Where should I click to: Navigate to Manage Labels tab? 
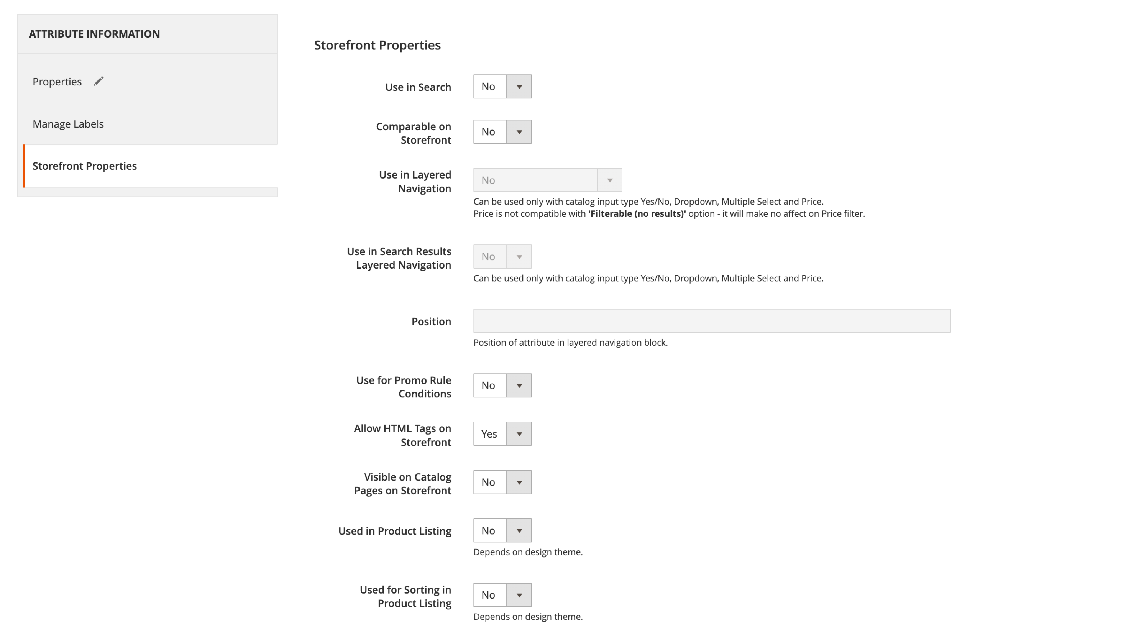click(x=68, y=123)
